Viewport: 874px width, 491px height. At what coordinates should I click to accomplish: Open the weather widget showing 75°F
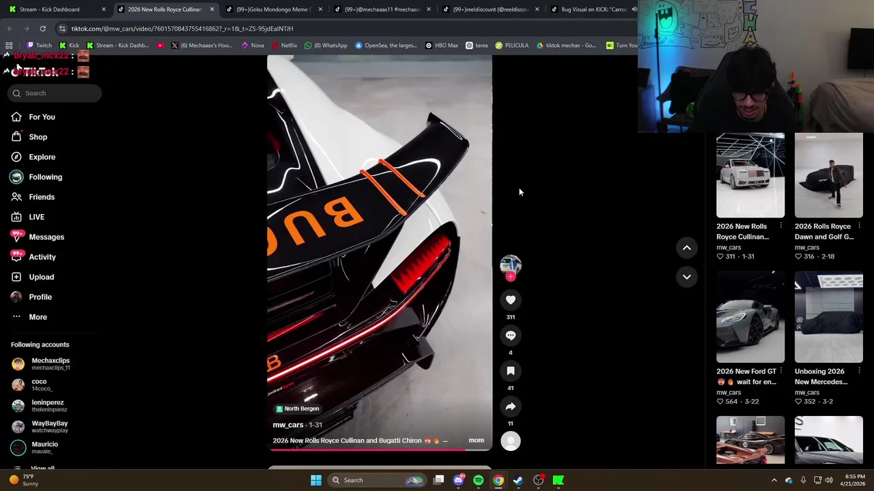point(24,480)
